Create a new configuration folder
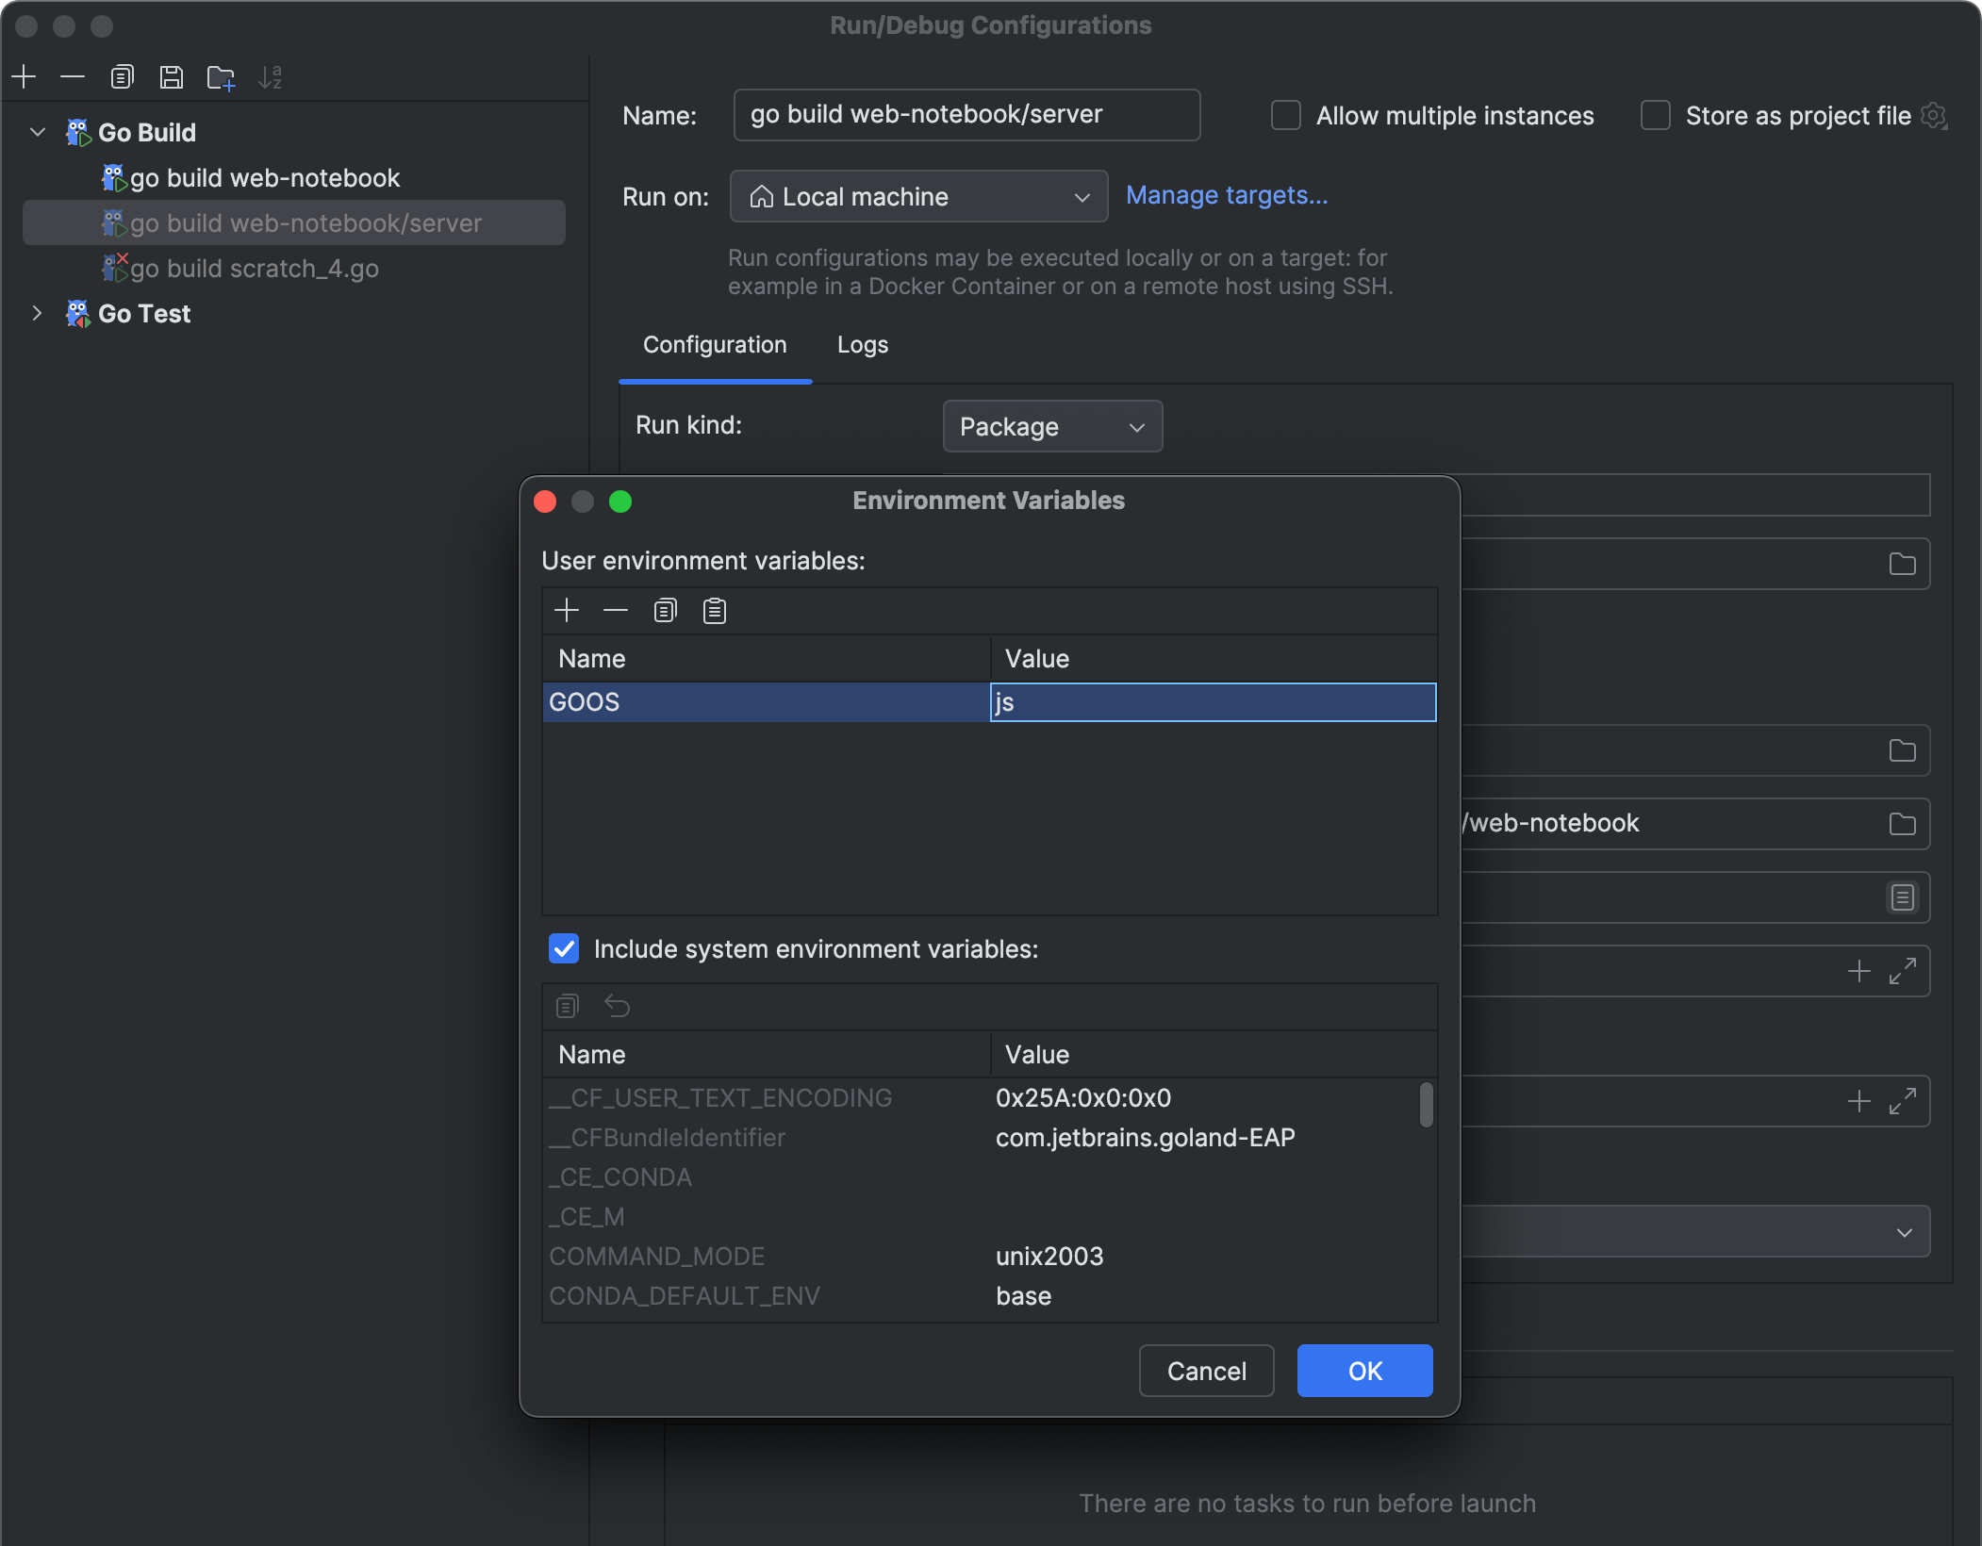The height and width of the screenshot is (1546, 1982). (220, 76)
